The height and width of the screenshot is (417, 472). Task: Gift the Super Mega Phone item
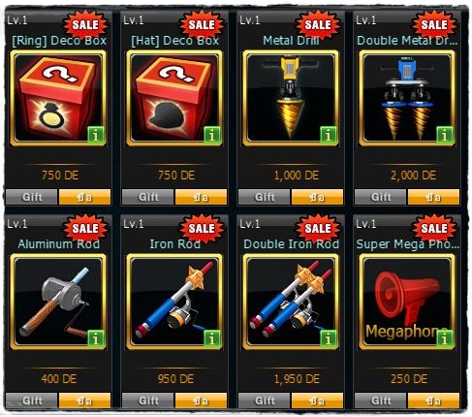tap(381, 401)
